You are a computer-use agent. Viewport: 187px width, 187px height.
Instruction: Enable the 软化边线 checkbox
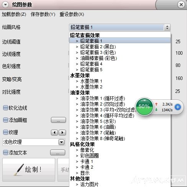pyautogui.click(x=5, y=108)
